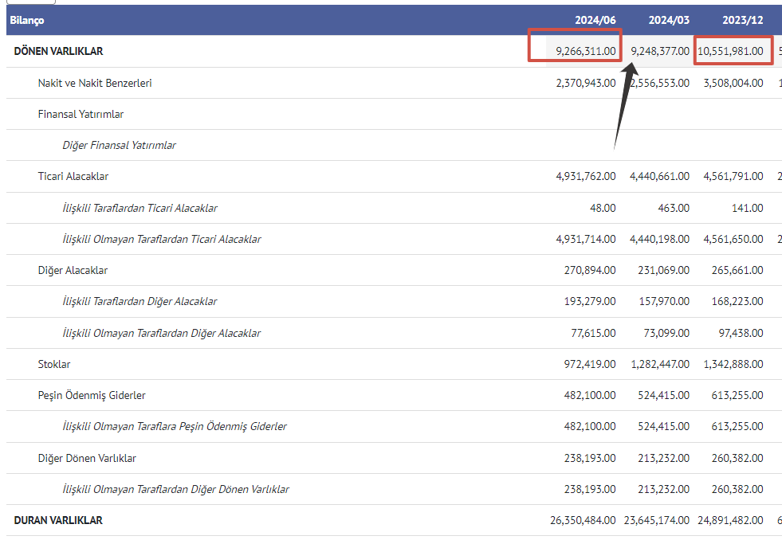Click the 2023/12 column header
The height and width of the screenshot is (540, 782).
click(742, 20)
